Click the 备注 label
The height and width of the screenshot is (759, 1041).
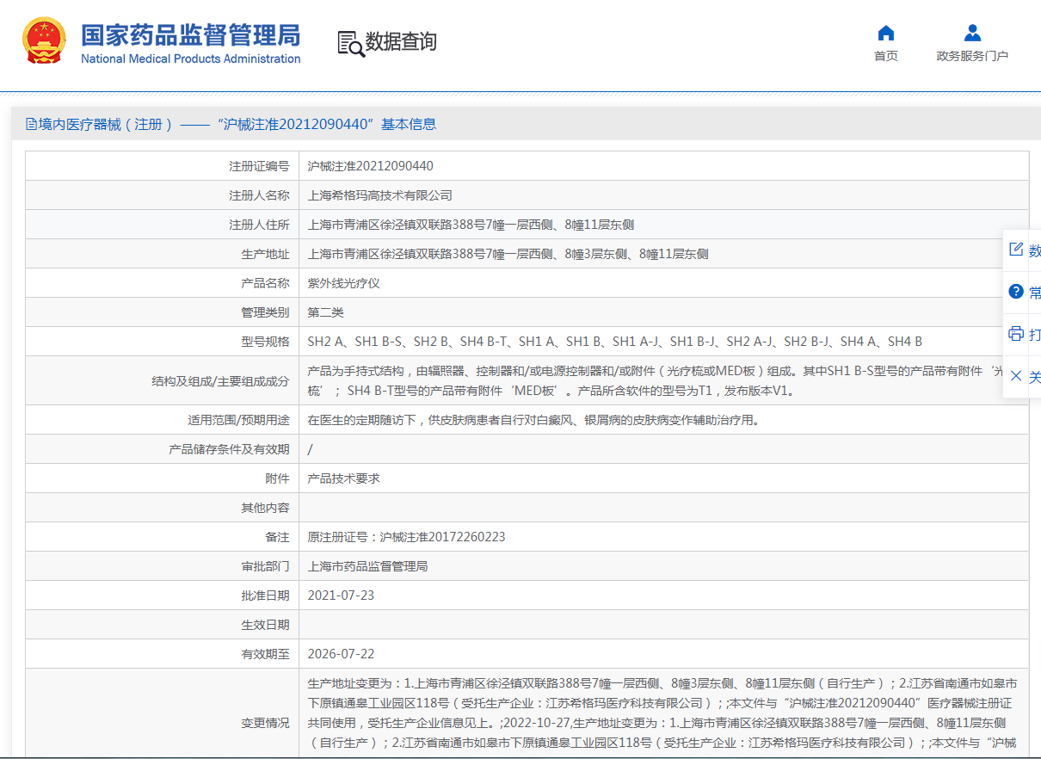coord(277,537)
